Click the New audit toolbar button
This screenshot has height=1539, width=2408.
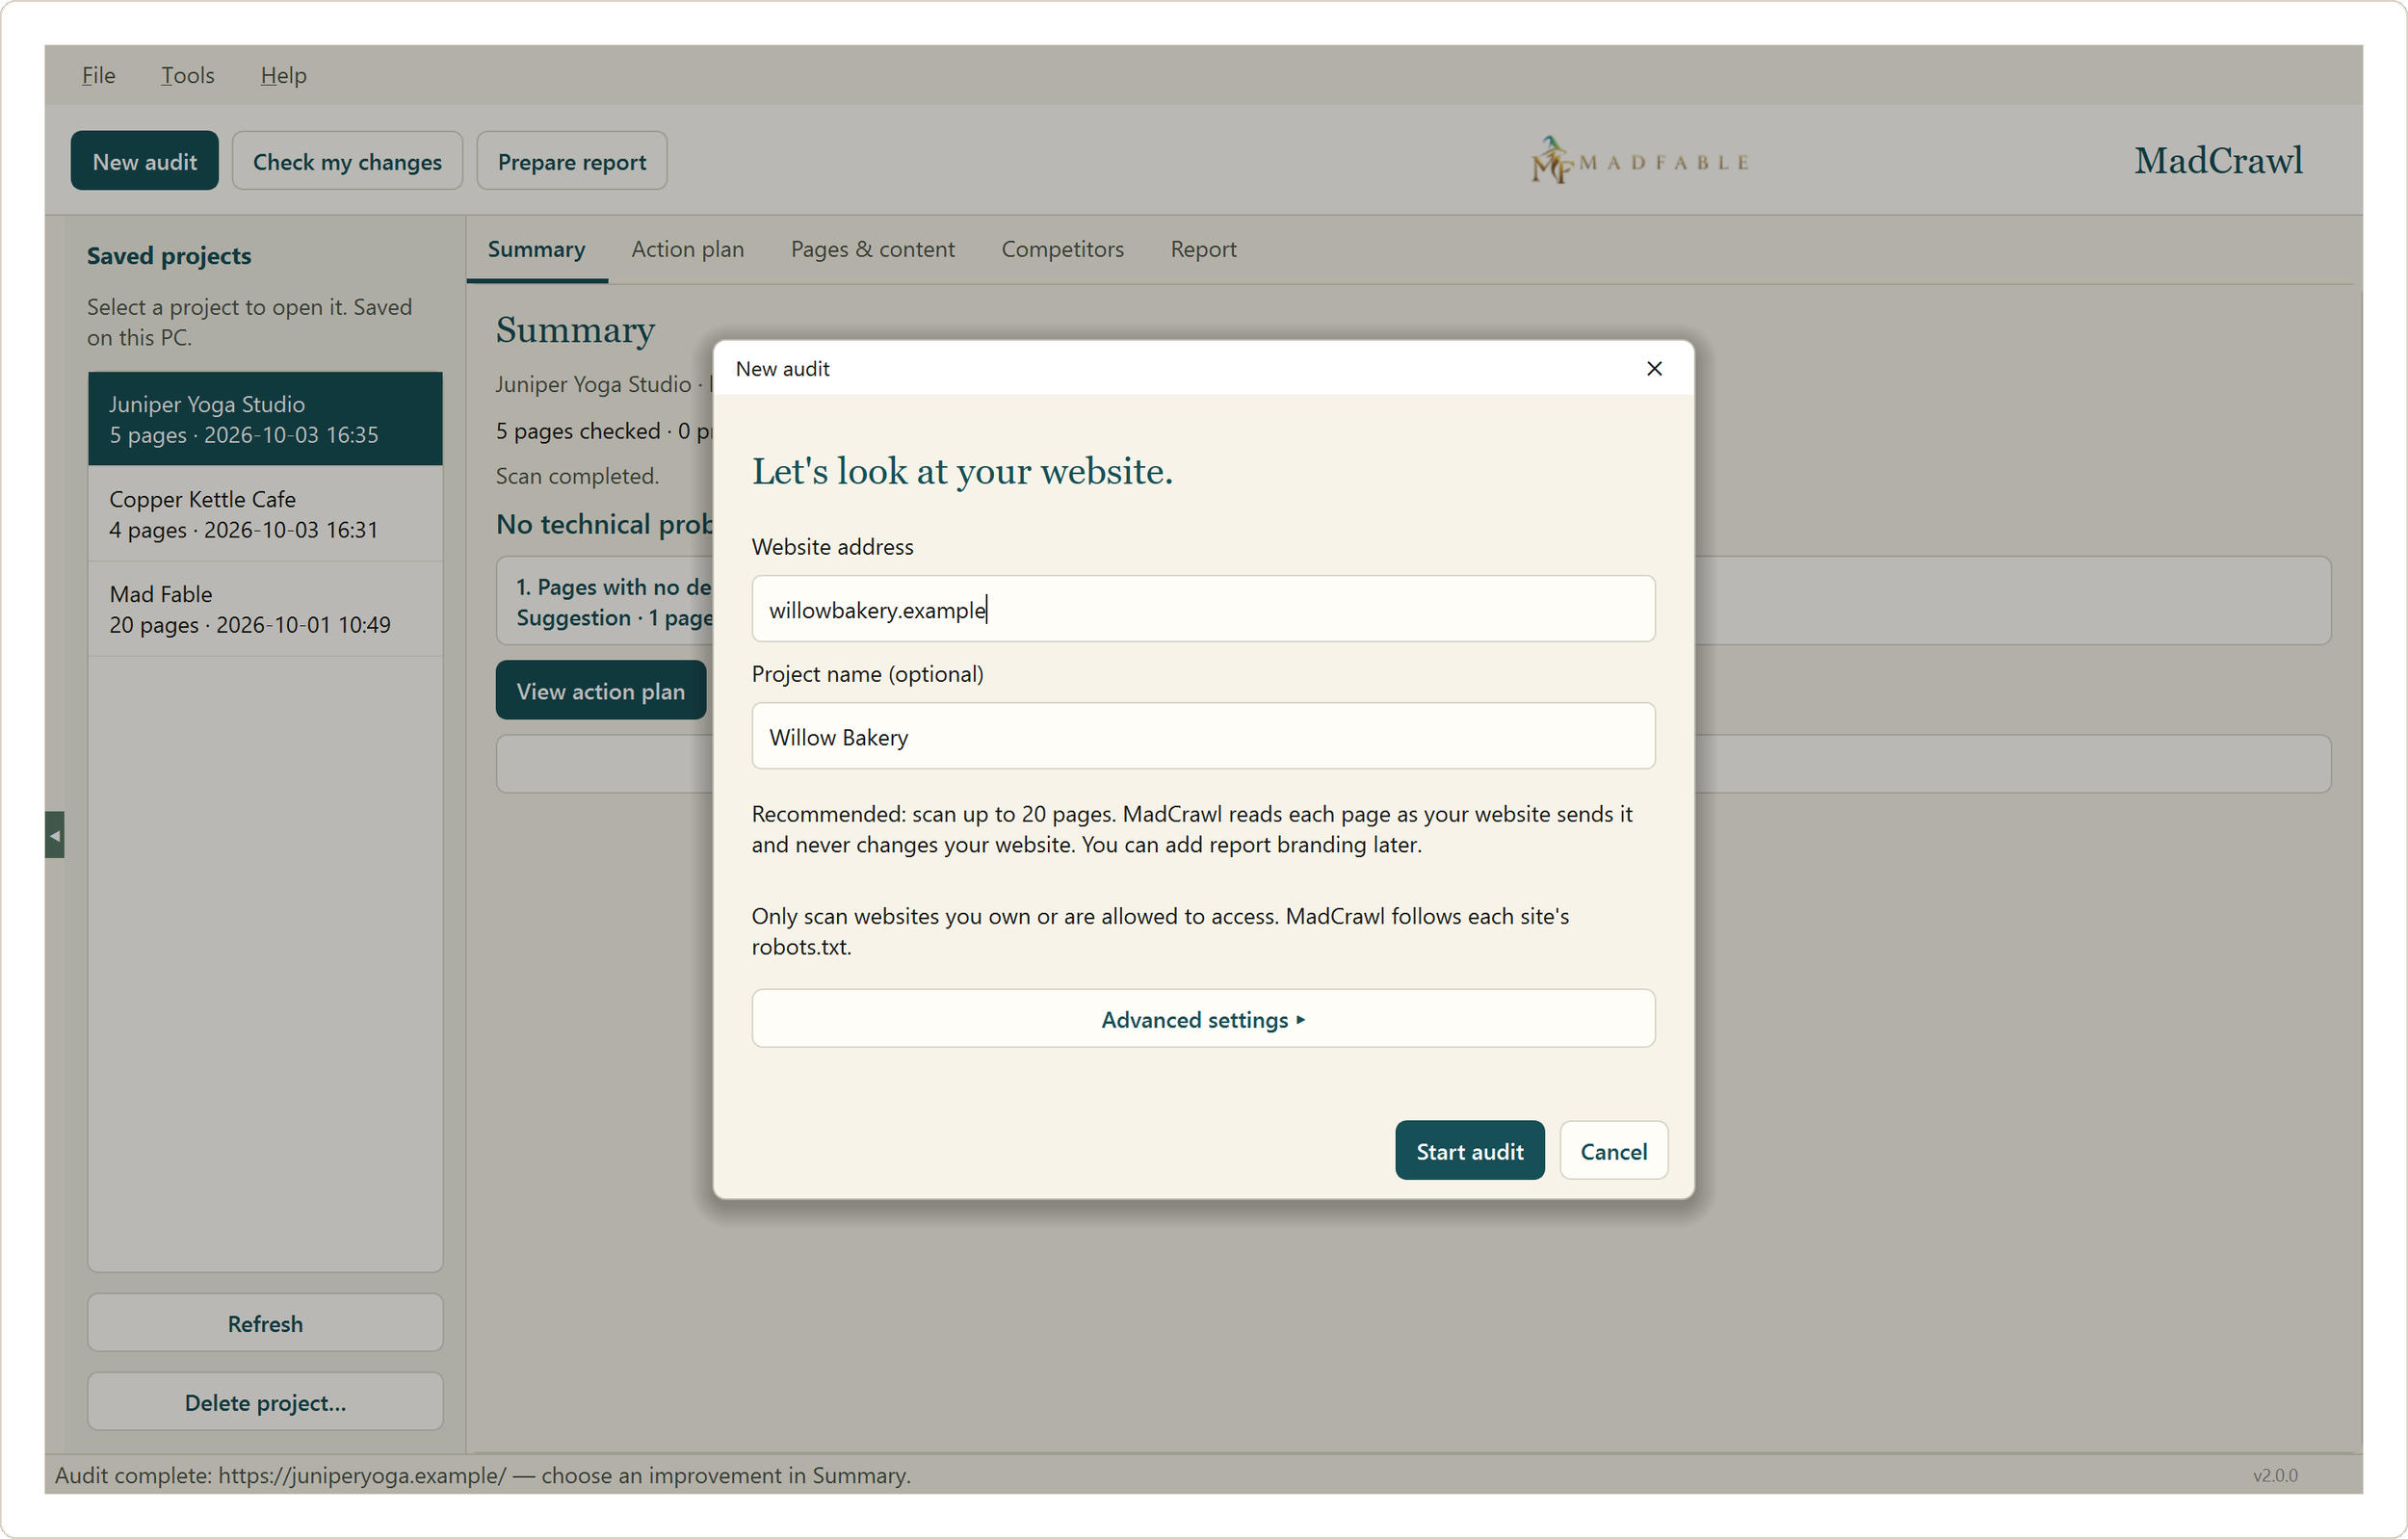(145, 161)
